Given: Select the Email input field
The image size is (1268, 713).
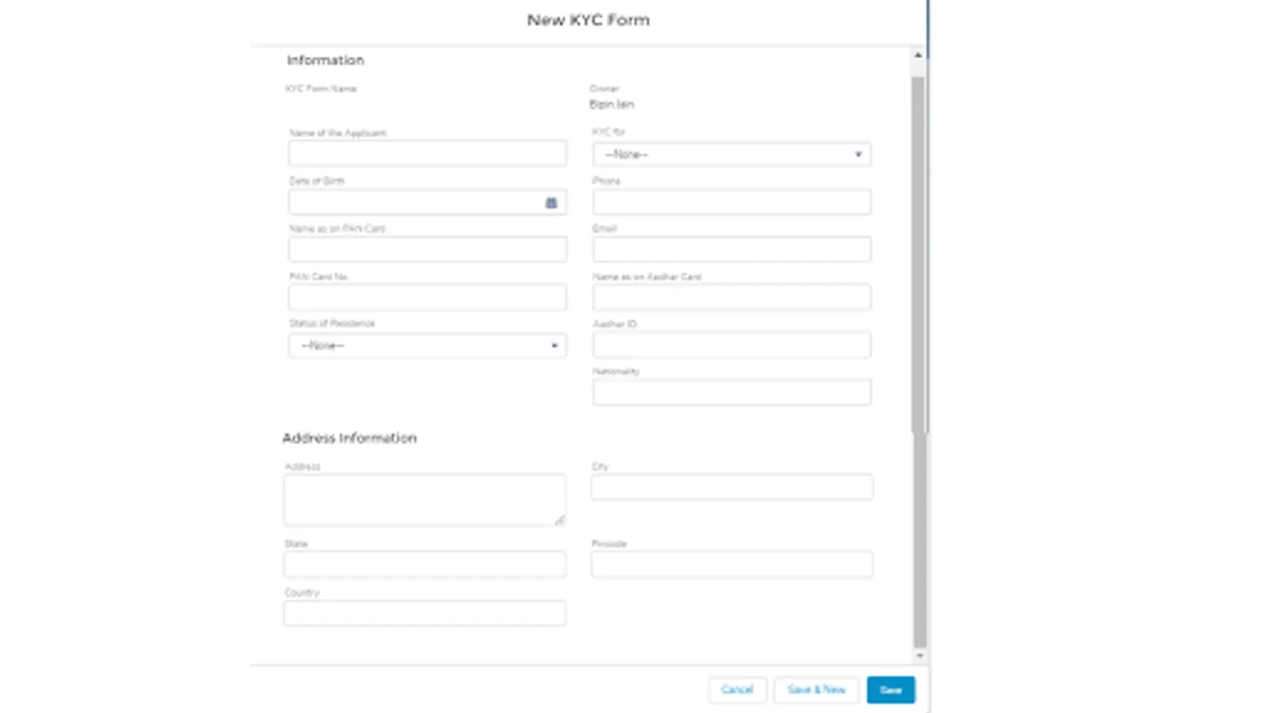Looking at the screenshot, I should tap(731, 250).
